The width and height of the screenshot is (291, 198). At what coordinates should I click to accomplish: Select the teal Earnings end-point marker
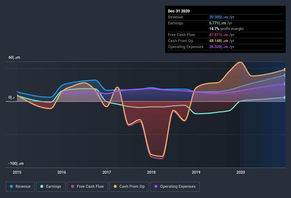coord(285,98)
